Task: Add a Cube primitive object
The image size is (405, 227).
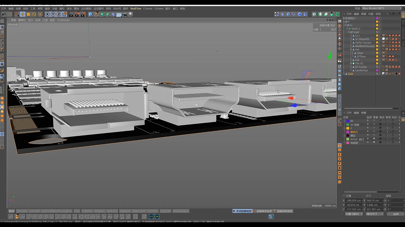Action: [90, 14]
